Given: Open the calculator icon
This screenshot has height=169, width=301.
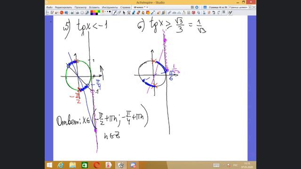Looking at the screenshot, I should click(189, 13).
